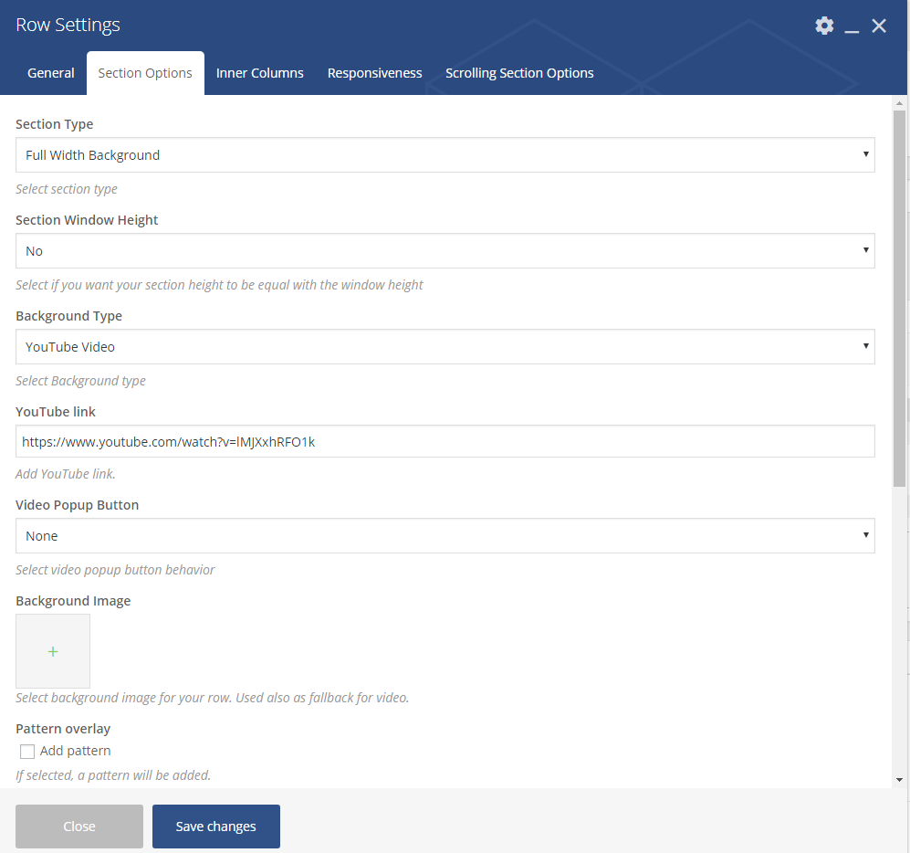Close Row Settings with the X icon
910x853 pixels.
(879, 26)
